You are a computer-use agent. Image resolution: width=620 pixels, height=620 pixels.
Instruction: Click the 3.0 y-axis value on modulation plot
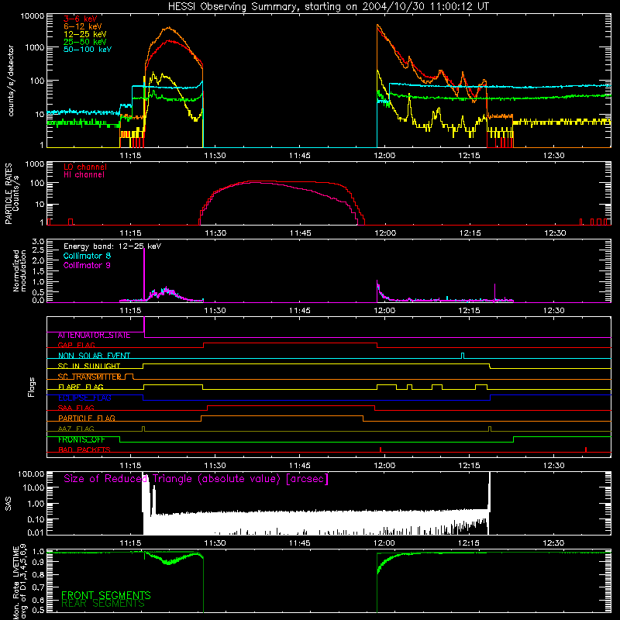click(x=38, y=242)
